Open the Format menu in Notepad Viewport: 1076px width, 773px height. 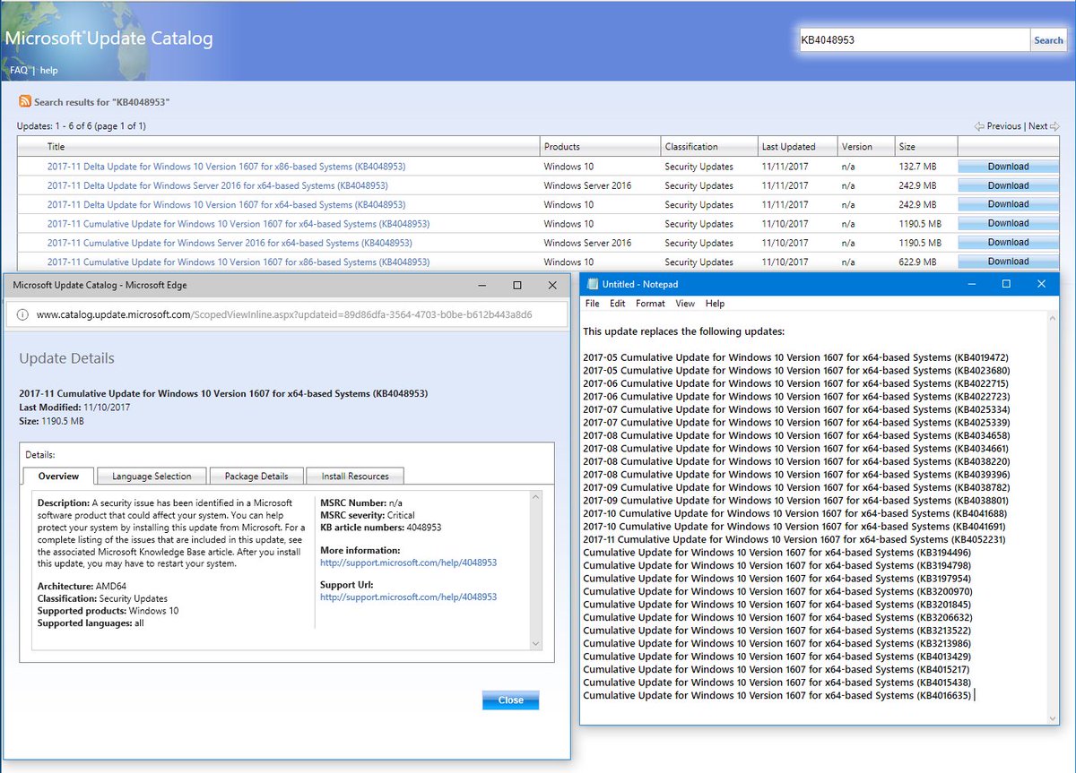[x=650, y=304]
